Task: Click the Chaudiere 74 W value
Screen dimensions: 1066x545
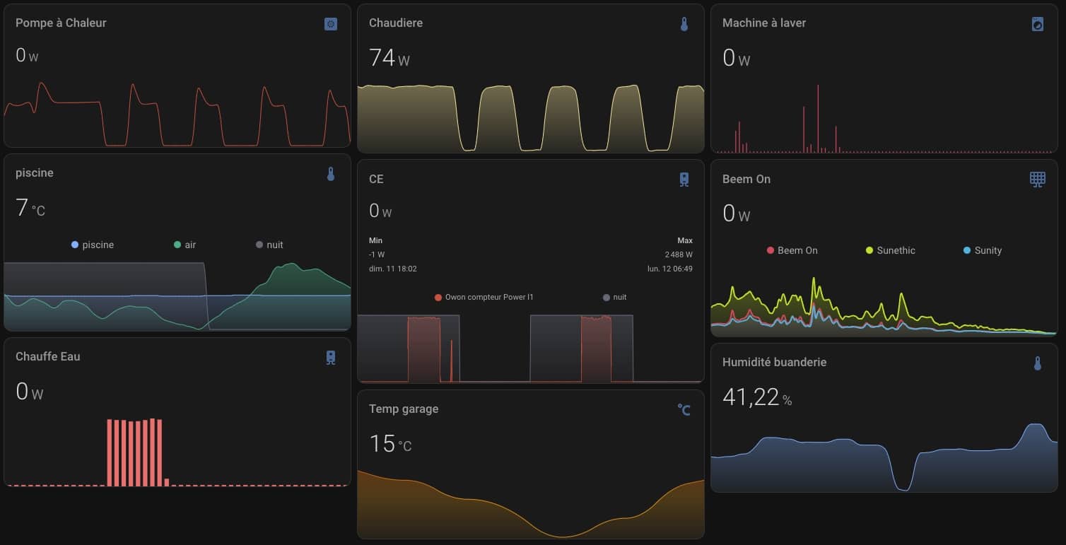Action: tap(389, 58)
